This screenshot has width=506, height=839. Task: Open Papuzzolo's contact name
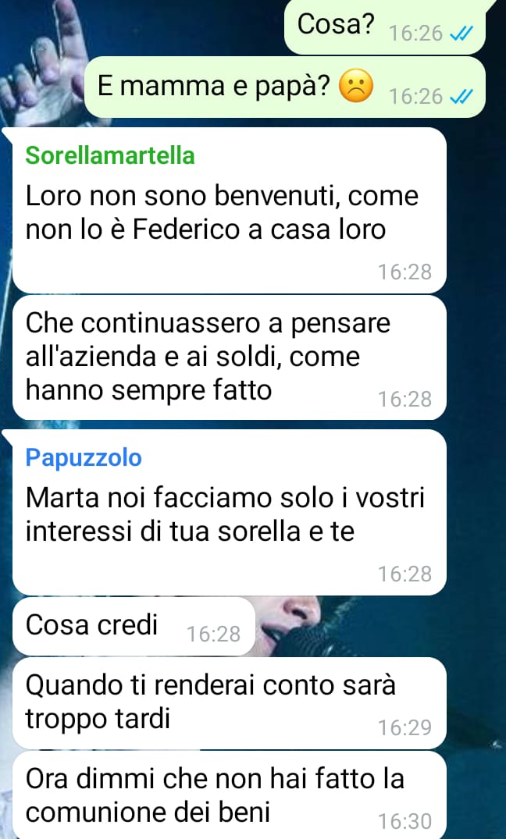84,458
